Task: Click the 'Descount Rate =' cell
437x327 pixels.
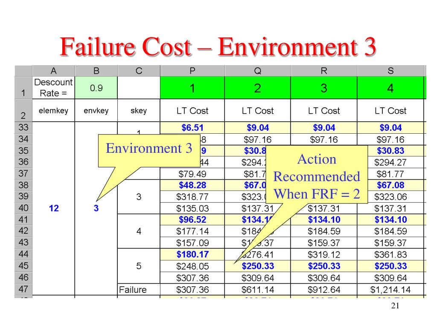Action: click(53, 88)
